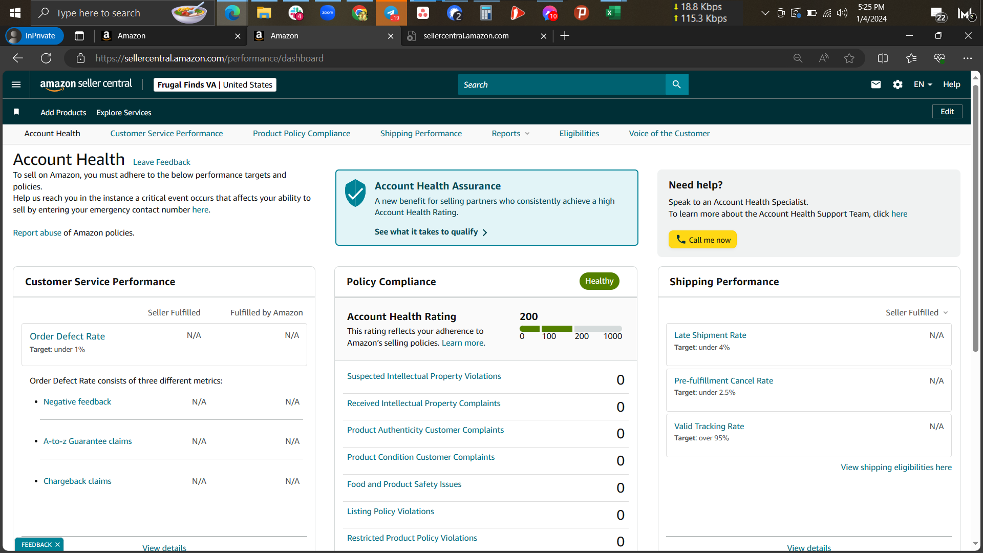Image resolution: width=983 pixels, height=553 pixels.
Task: Open the Report abuse link
Action: (37, 233)
